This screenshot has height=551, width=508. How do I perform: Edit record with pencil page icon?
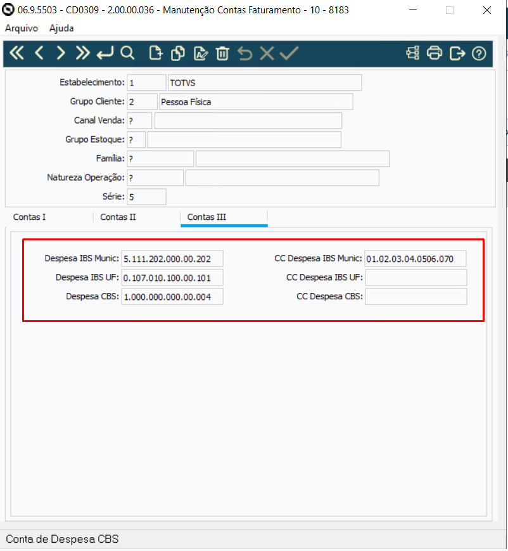point(200,53)
